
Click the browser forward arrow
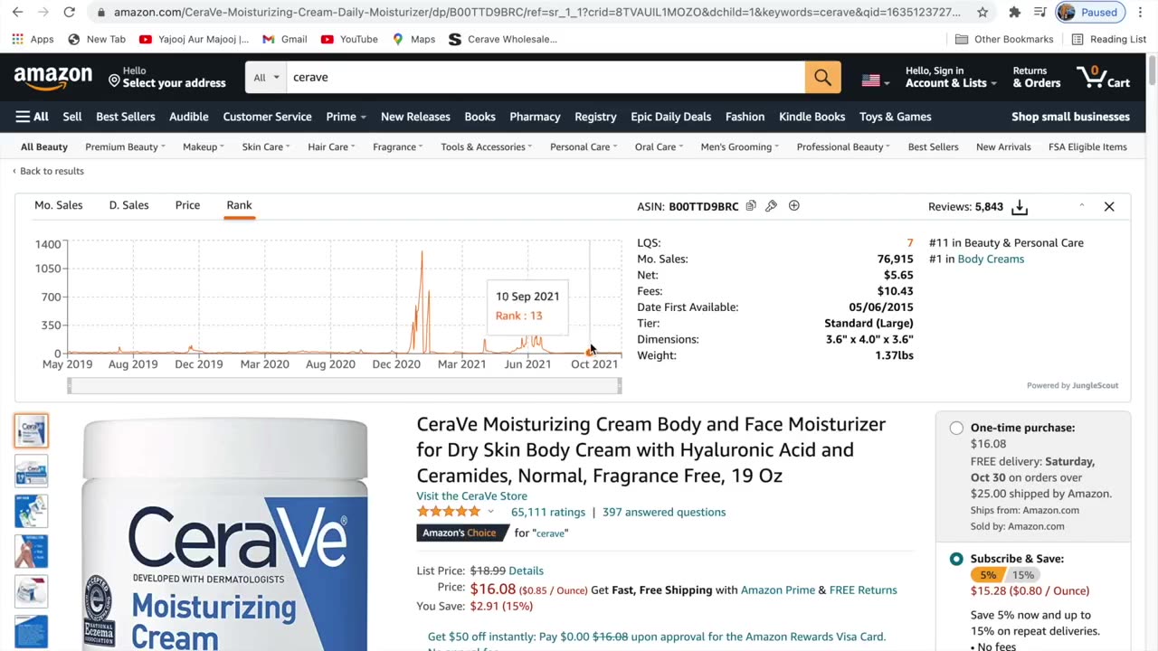(43, 12)
